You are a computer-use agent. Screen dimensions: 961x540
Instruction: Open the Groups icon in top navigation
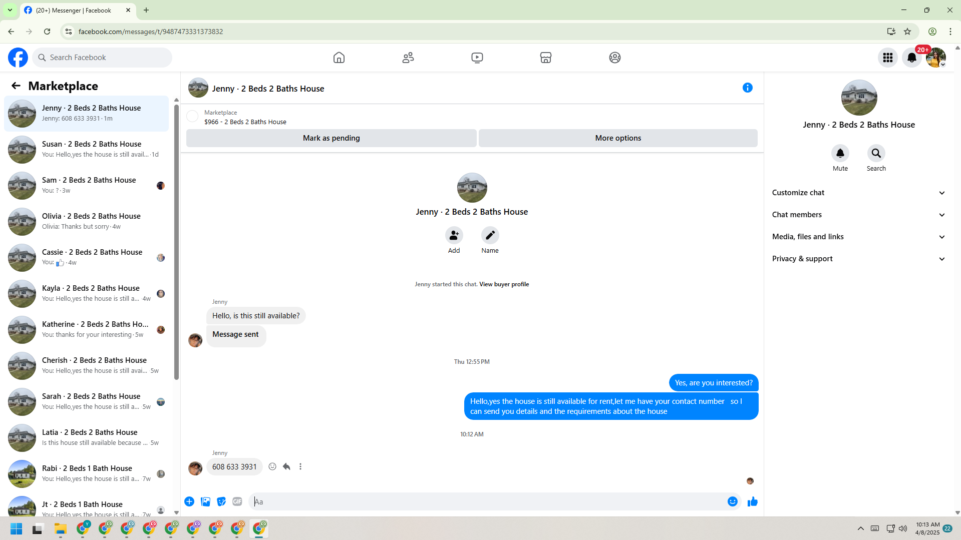coord(615,58)
